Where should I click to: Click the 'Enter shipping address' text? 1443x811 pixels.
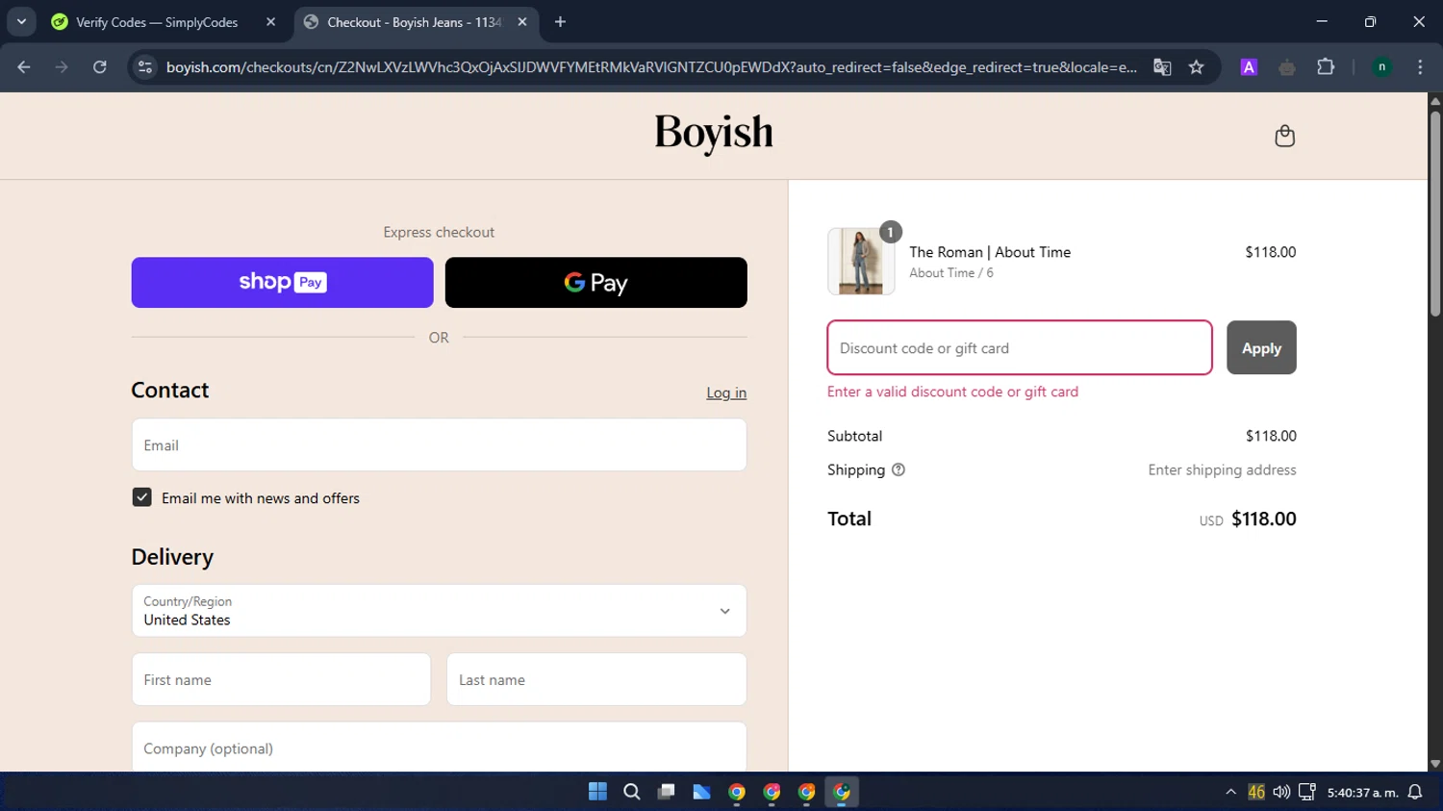pos(1222,469)
